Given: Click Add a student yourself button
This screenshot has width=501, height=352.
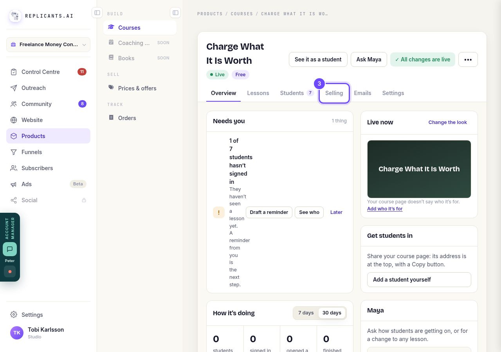Looking at the screenshot, I should (419, 280).
